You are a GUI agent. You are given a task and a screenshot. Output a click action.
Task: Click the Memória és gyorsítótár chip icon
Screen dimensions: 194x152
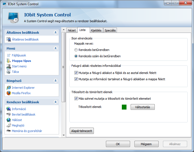(x=9, y=131)
